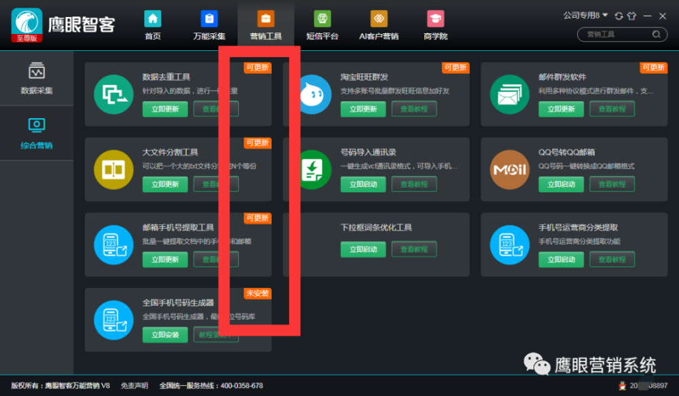Click the 邮箱手机号提取工具 phone icon
The image size is (679, 396).
click(x=114, y=245)
